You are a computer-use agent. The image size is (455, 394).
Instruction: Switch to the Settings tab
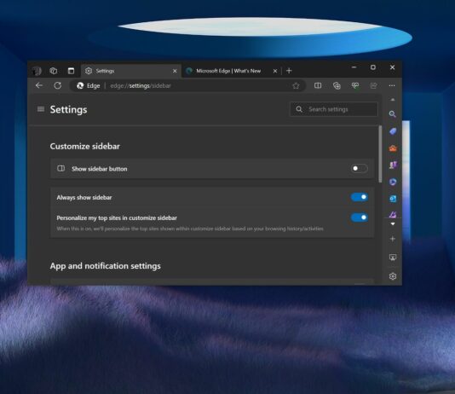130,71
